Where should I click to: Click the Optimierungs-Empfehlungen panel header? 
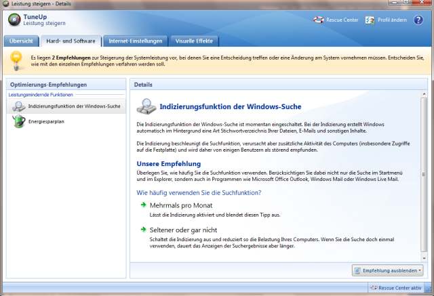pyautogui.click(x=66, y=85)
